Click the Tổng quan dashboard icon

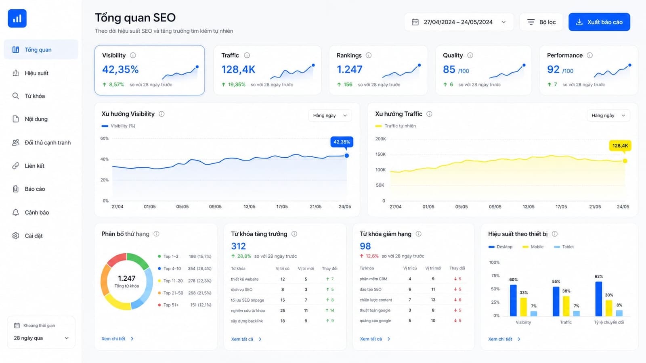[x=16, y=50]
